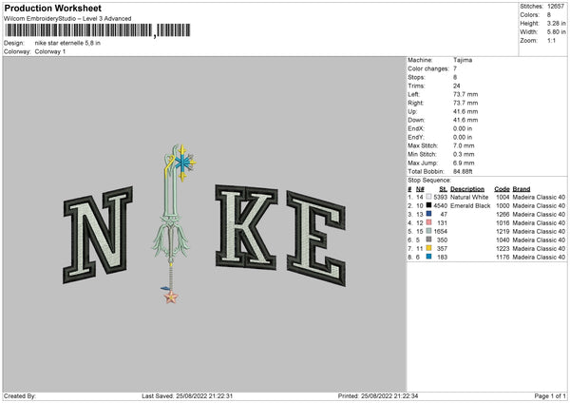Click the Height value 3.28 in
This screenshot has height=403, width=570.
(556, 23)
